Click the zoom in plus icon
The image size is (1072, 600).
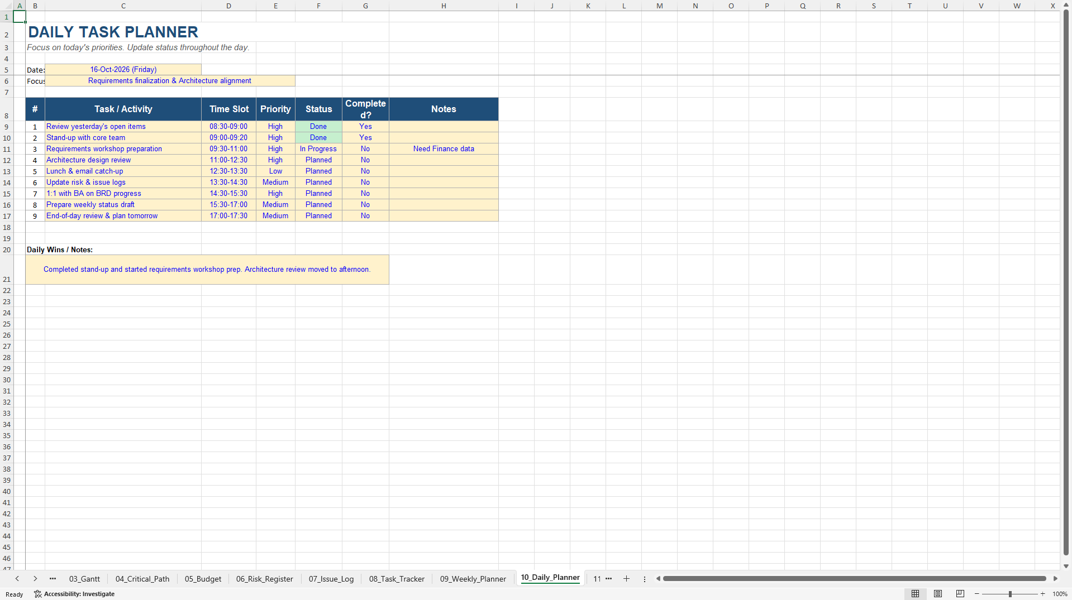(x=1042, y=594)
